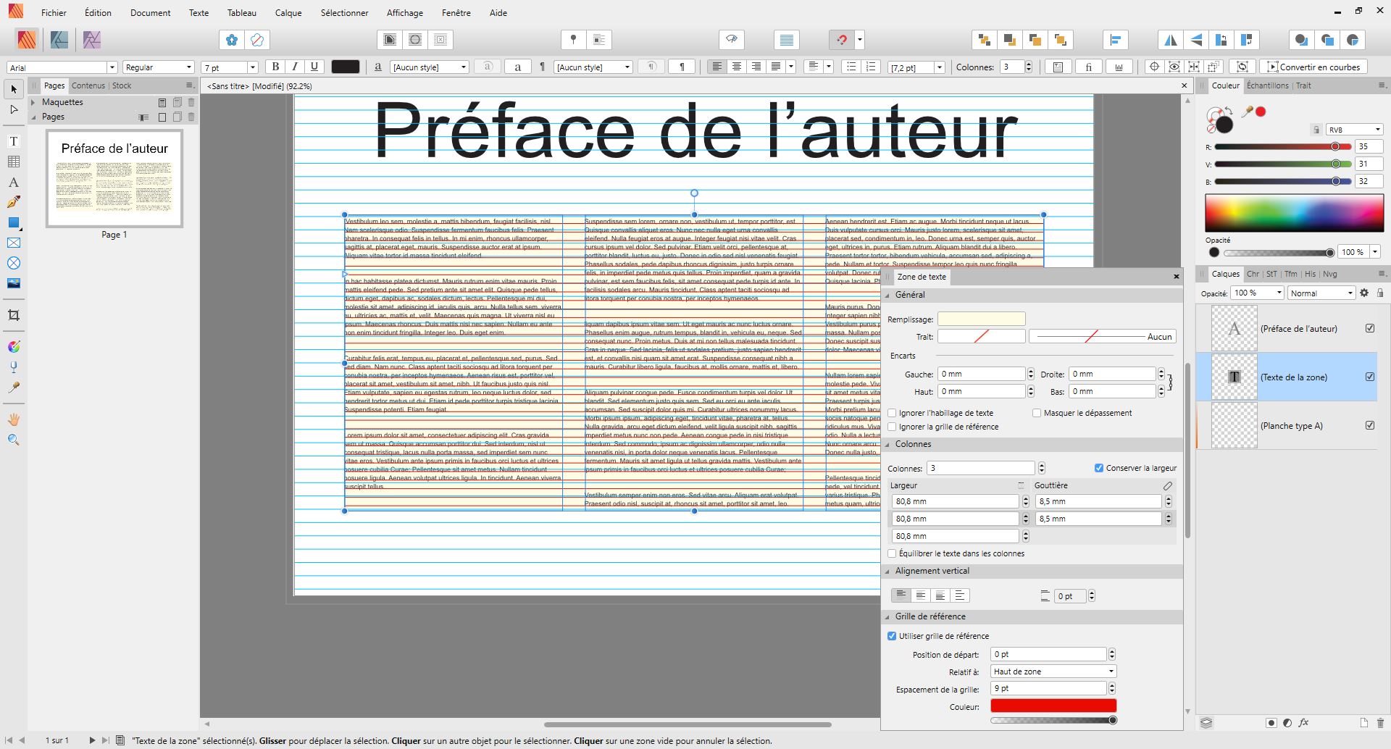Open the Relatif à Haut de zone dropdown
This screenshot has width=1391, height=749.
coord(1053,671)
